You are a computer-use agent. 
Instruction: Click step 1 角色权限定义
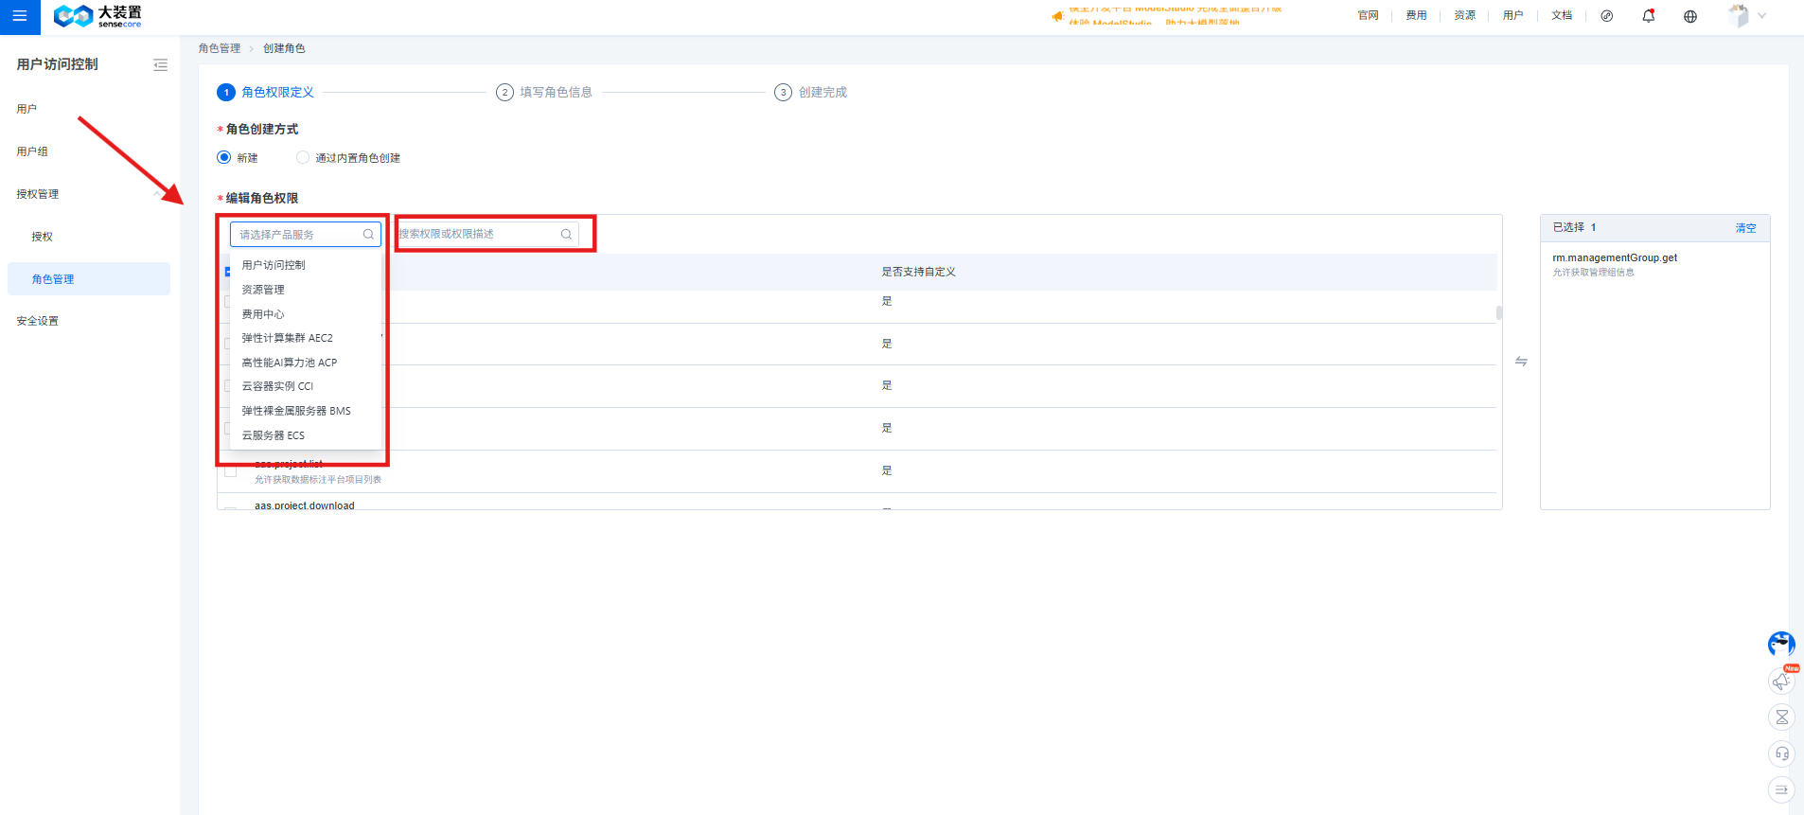pyautogui.click(x=266, y=92)
